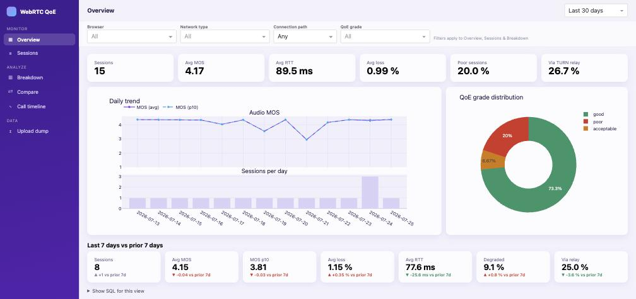
Task: Go to the Sessions page
Action: tap(39, 53)
